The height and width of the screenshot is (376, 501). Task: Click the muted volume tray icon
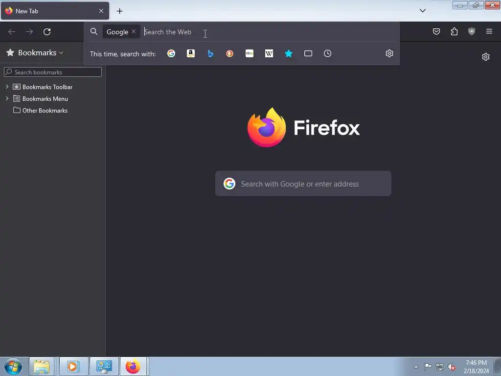pos(452,367)
